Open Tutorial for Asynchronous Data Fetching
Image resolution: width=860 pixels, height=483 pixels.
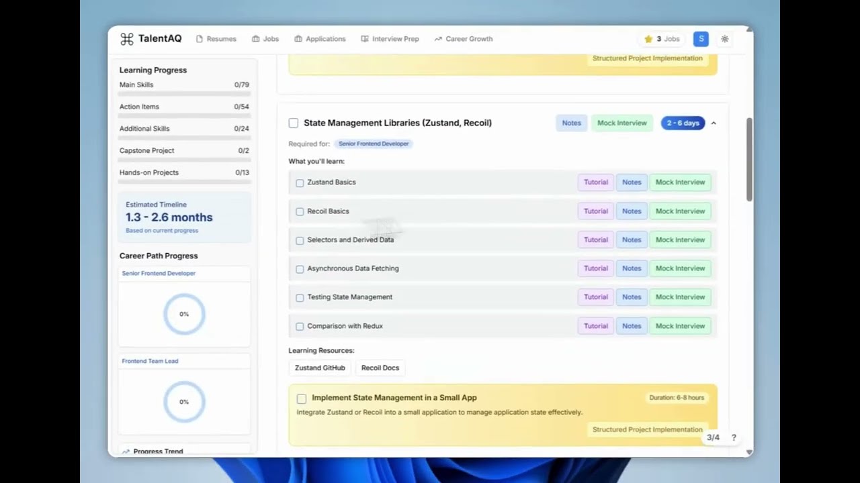point(595,268)
